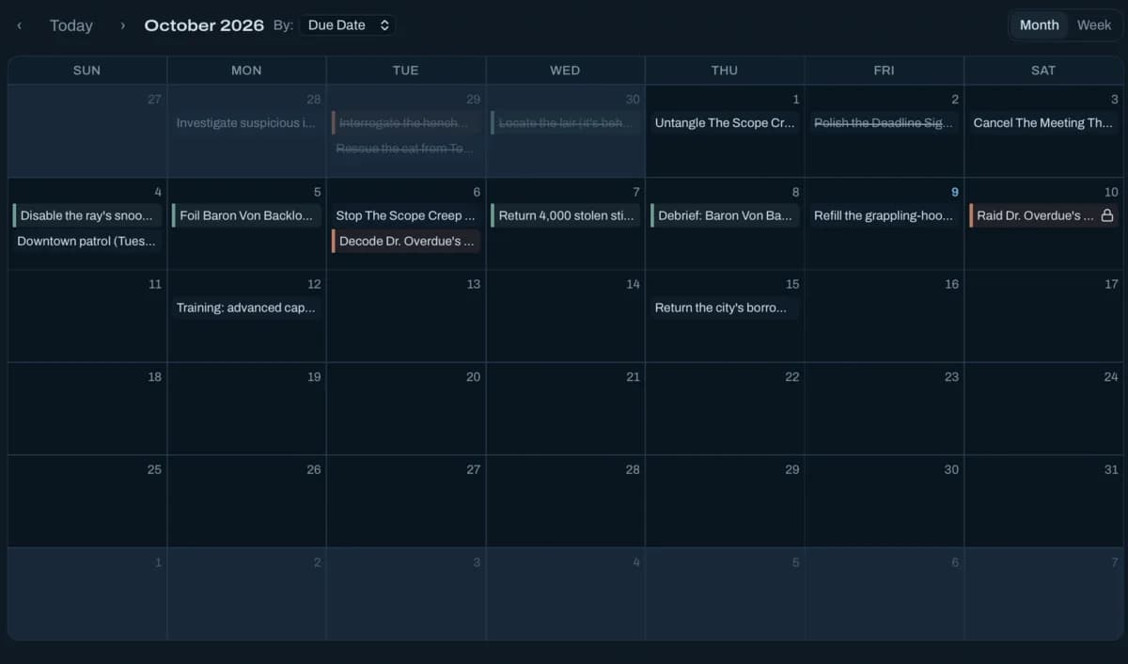This screenshot has height=664, width=1128.
Task: Open the Due Date sort dropdown
Action: [x=348, y=25]
